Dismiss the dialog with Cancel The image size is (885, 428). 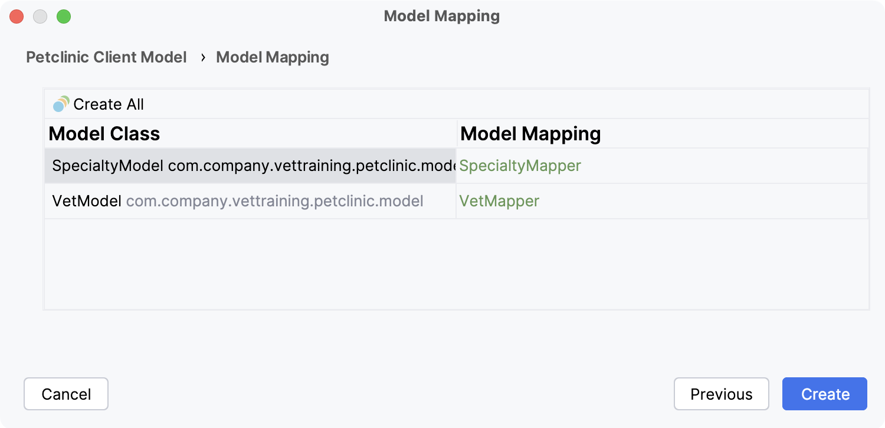pos(65,394)
